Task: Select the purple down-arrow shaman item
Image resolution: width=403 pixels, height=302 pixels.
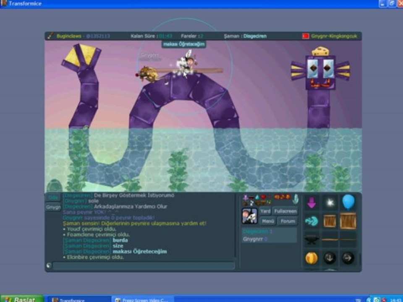Action: pos(311,203)
